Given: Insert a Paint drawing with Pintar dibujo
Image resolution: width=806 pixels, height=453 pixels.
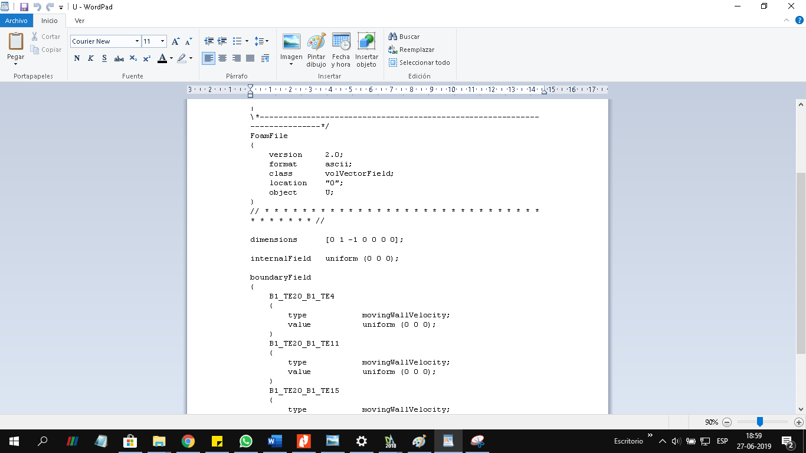Looking at the screenshot, I should [316, 42].
